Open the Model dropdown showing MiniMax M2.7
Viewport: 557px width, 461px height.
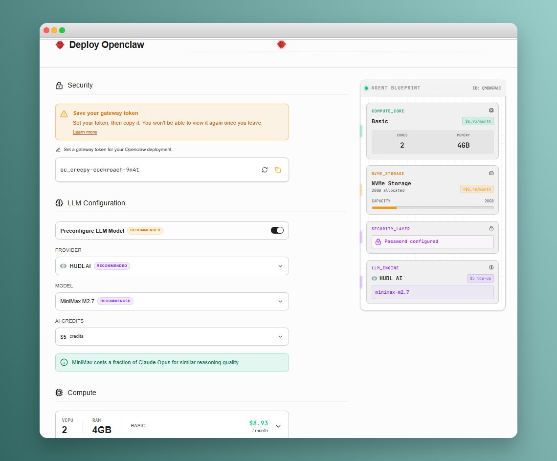click(172, 301)
